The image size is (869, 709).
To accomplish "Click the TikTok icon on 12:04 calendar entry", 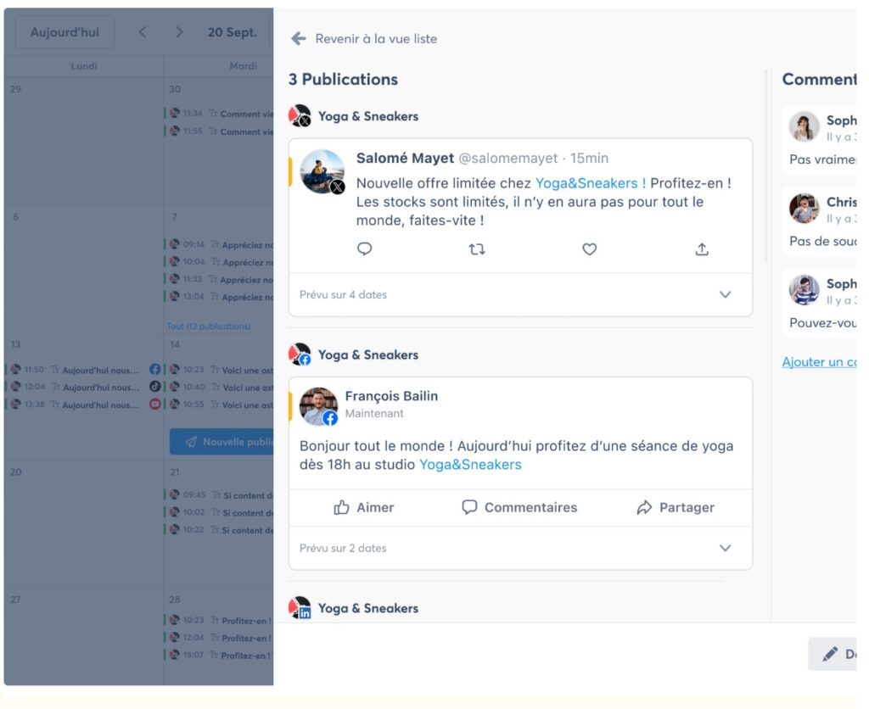I will coord(155,387).
